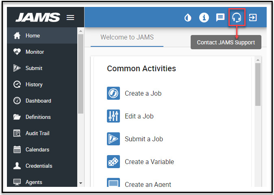This screenshot has height=195, width=274.
Task: Click the Home house icon
Action: [x=17, y=35]
